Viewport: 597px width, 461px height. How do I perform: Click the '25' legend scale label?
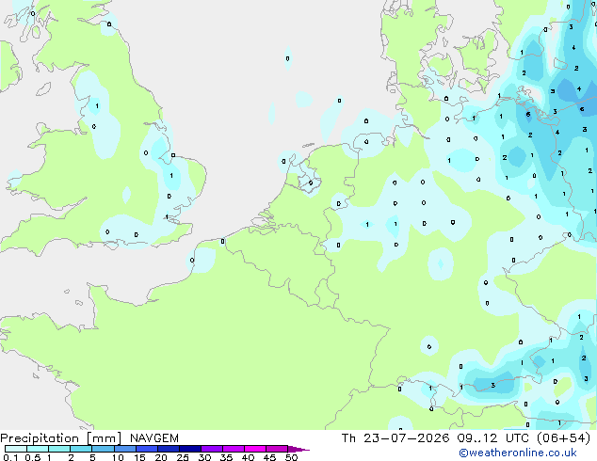coord(183,457)
